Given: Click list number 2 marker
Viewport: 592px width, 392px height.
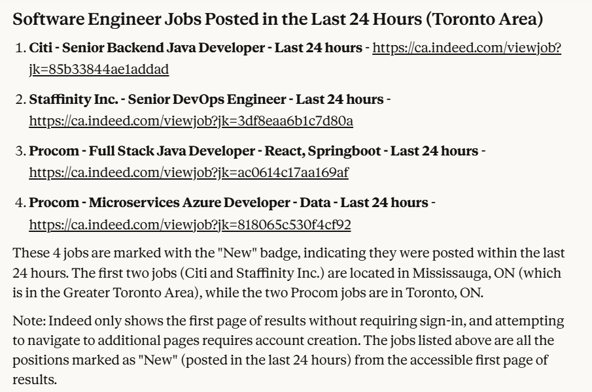Looking at the screenshot, I should click(x=19, y=100).
